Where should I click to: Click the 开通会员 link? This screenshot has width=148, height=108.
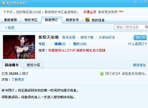click(90, 12)
